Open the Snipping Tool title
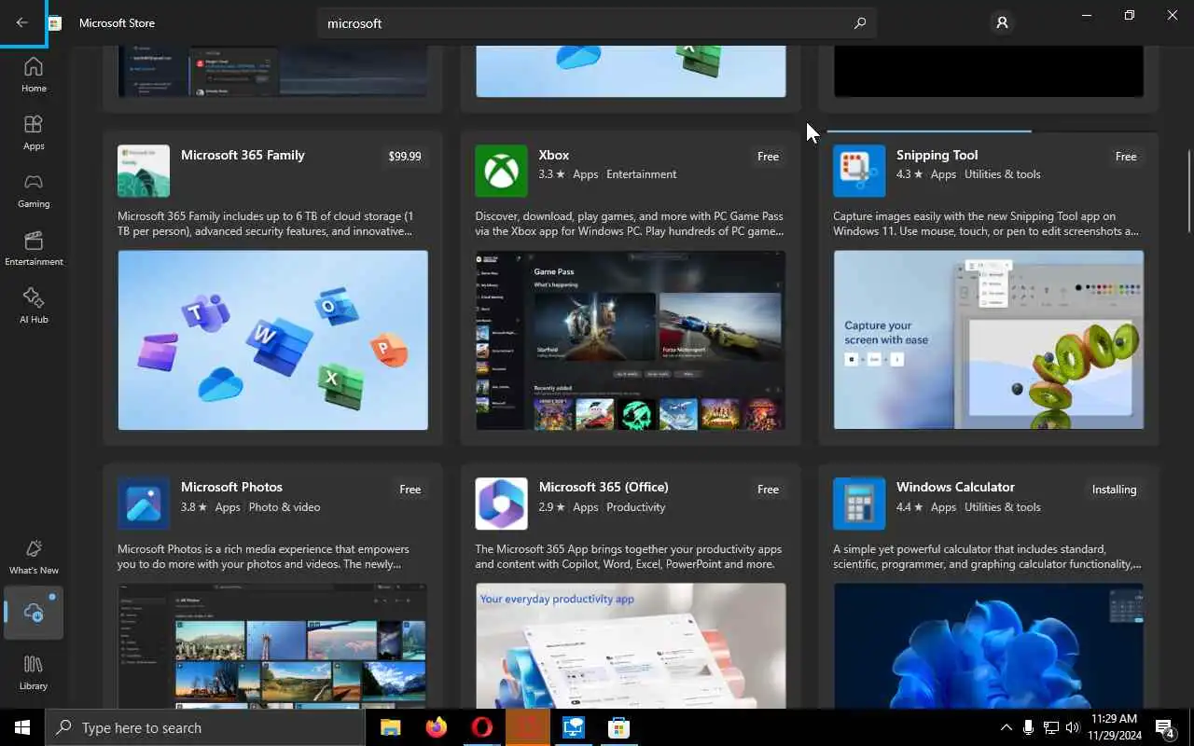Viewport: 1194px width, 746px height. tap(937, 155)
